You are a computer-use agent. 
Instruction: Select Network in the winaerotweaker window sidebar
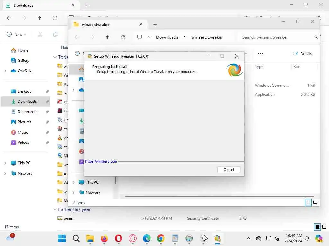point(93,193)
